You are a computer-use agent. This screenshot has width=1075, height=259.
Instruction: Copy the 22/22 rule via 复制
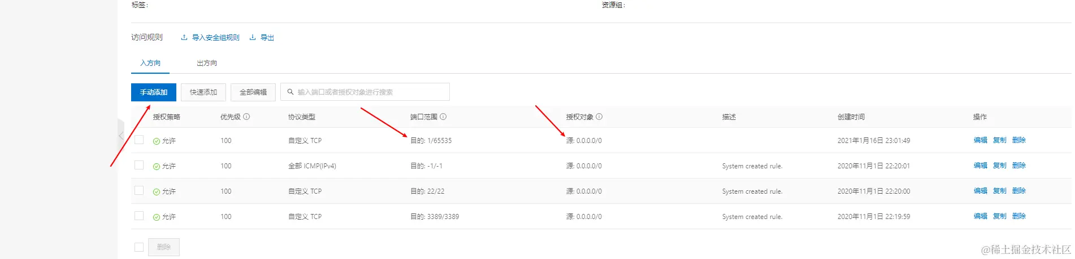pos(1000,191)
